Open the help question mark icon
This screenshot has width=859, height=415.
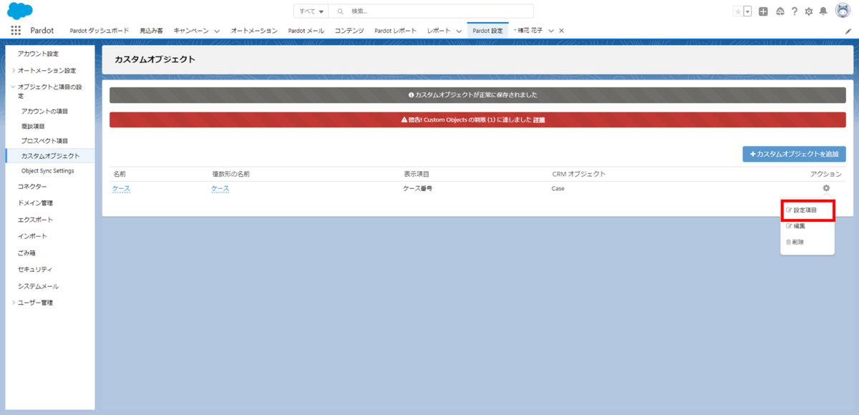795,11
